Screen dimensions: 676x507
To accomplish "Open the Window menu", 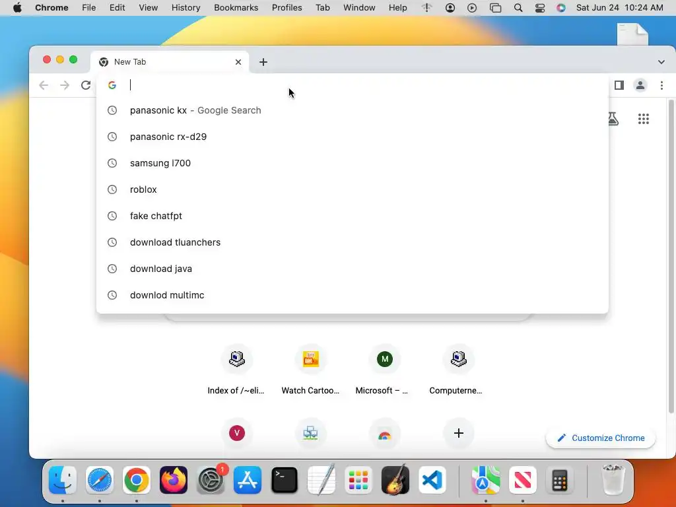I will point(359,8).
